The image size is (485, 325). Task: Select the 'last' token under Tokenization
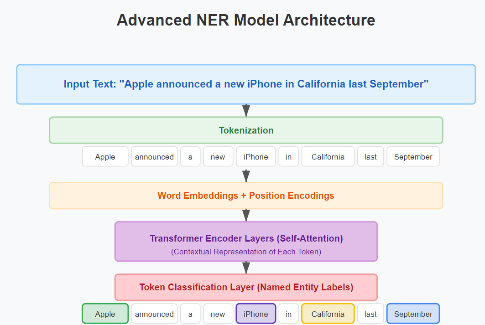pos(370,157)
